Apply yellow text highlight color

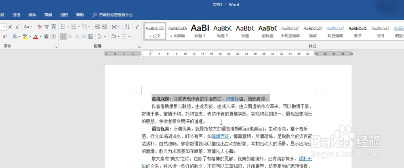tap(25, 37)
